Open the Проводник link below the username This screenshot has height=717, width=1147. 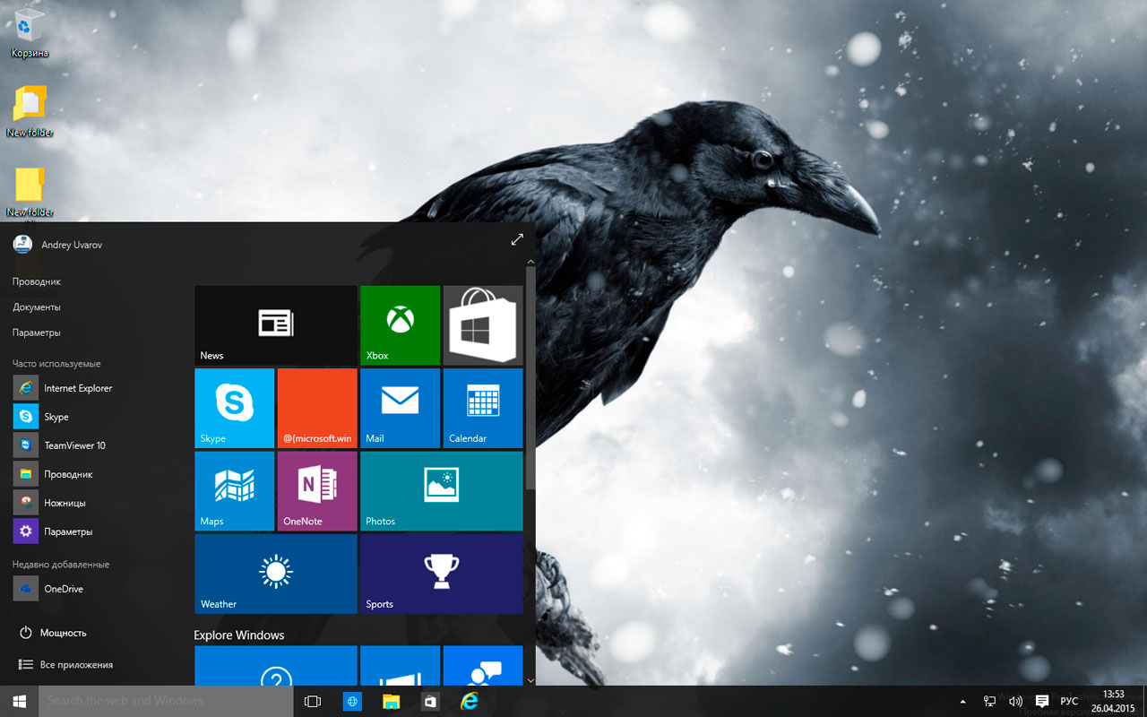point(37,281)
